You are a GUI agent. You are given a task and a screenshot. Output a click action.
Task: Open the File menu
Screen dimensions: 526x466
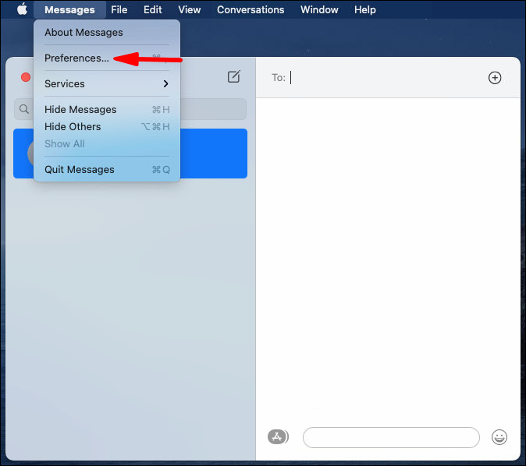[x=119, y=9]
